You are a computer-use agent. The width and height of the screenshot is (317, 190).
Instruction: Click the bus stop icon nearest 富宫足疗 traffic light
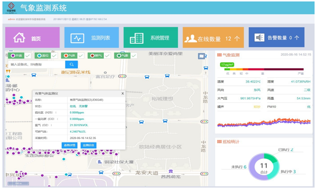click(x=147, y=77)
